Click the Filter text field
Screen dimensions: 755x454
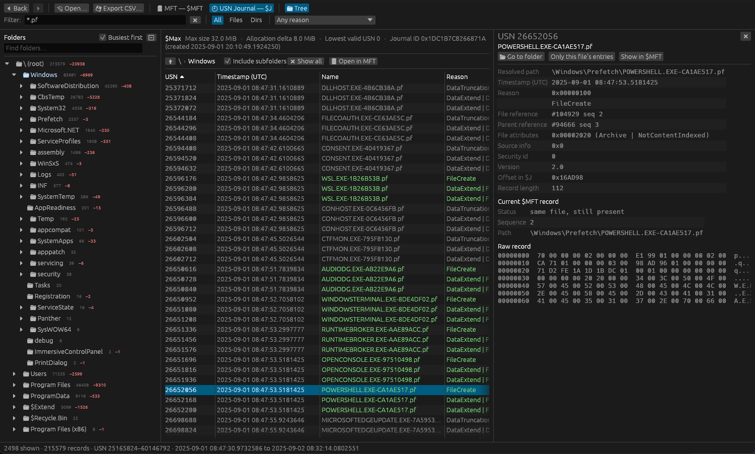click(105, 20)
